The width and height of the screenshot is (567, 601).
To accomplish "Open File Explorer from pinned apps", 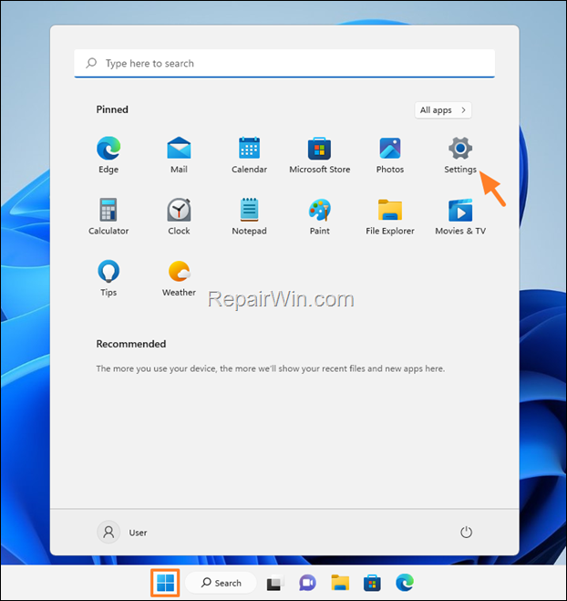I will click(x=390, y=216).
